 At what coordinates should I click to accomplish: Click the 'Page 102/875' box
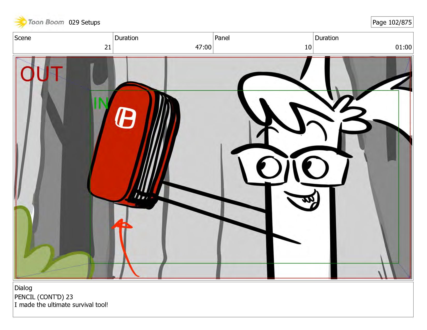(392, 22)
